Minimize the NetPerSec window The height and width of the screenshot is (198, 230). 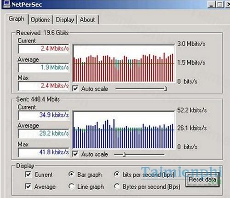click(x=211, y=4)
